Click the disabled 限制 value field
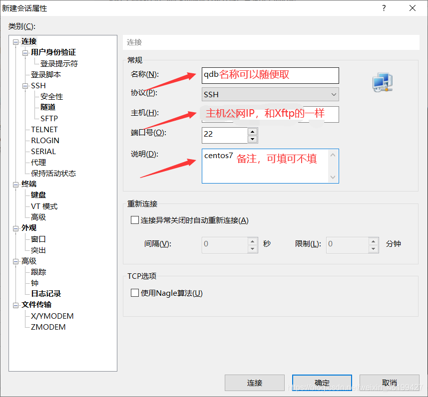The width and height of the screenshot is (428, 397). [x=347, y=245]
